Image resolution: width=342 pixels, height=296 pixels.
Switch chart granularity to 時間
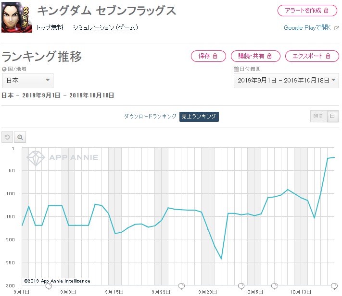pyautogui.click(x=318, y=116)
